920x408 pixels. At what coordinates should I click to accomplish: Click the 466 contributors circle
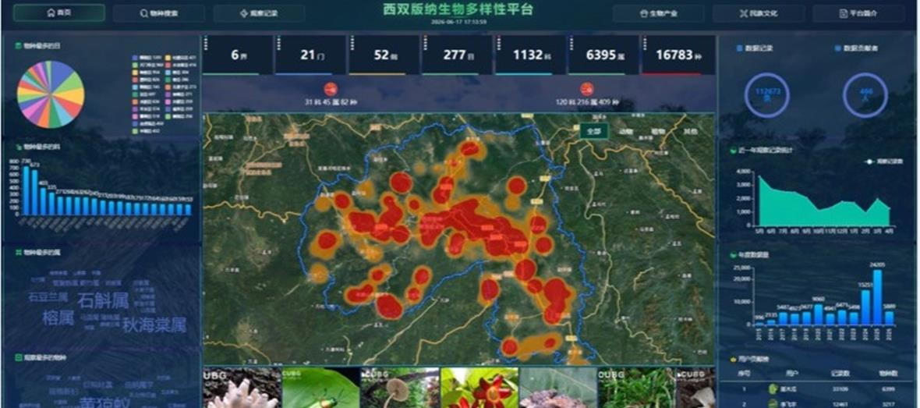(865, 94)
